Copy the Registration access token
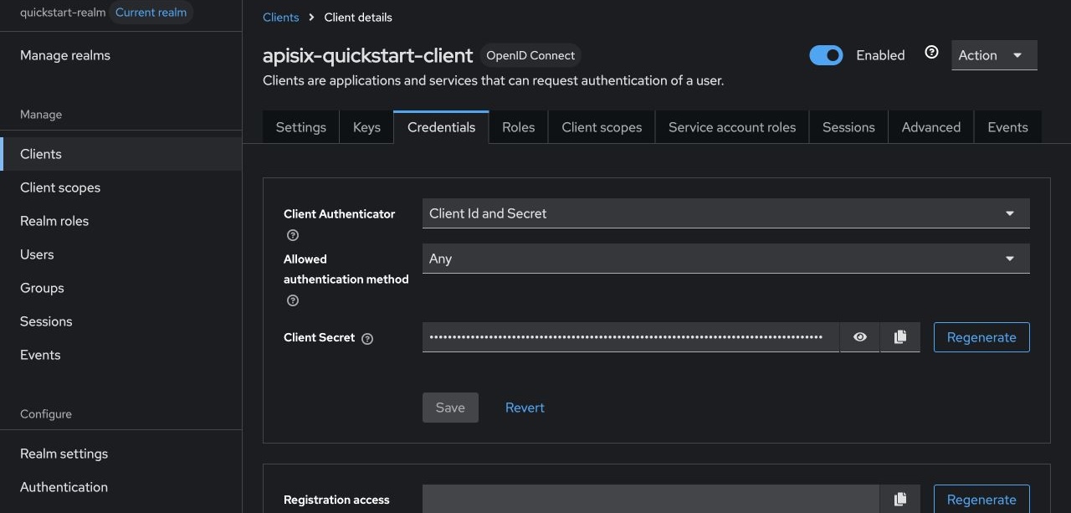1071x513 pixels. (x=900, y=499)
